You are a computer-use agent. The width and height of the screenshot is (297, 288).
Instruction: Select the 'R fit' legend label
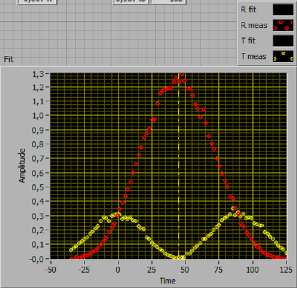pos(248,10)
